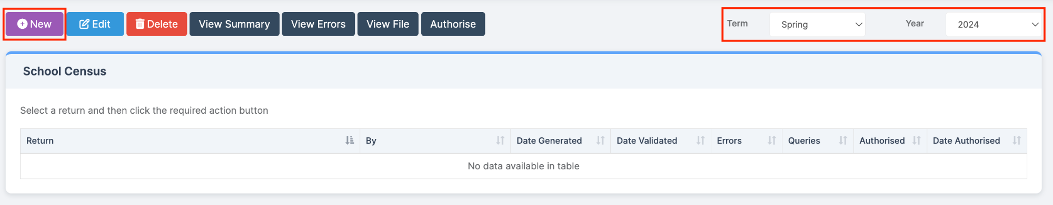Click the pencil icon on Edit button
Image resolution: width=1053 pixels, height=205 pixels.
pos(84,24)
